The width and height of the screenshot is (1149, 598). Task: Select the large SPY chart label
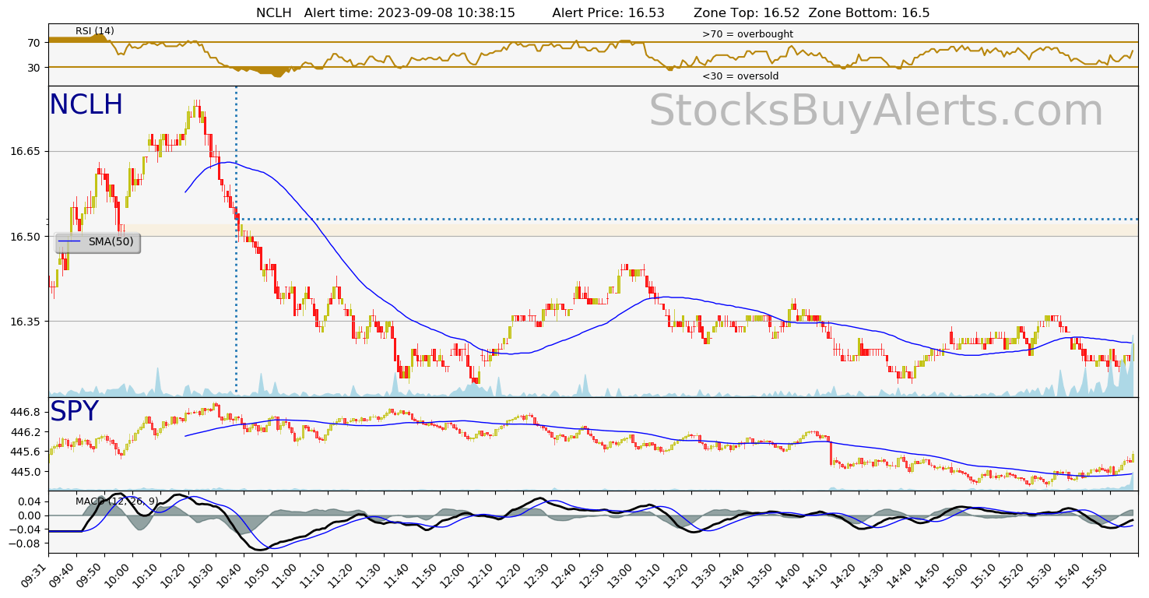point(74,412)
